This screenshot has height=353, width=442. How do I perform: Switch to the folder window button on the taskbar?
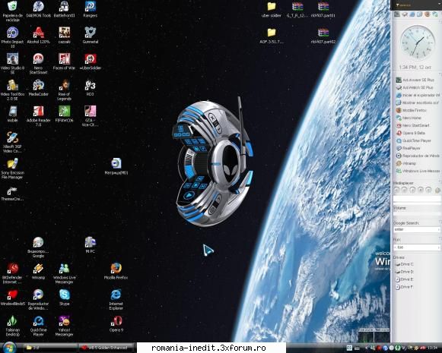49,348
